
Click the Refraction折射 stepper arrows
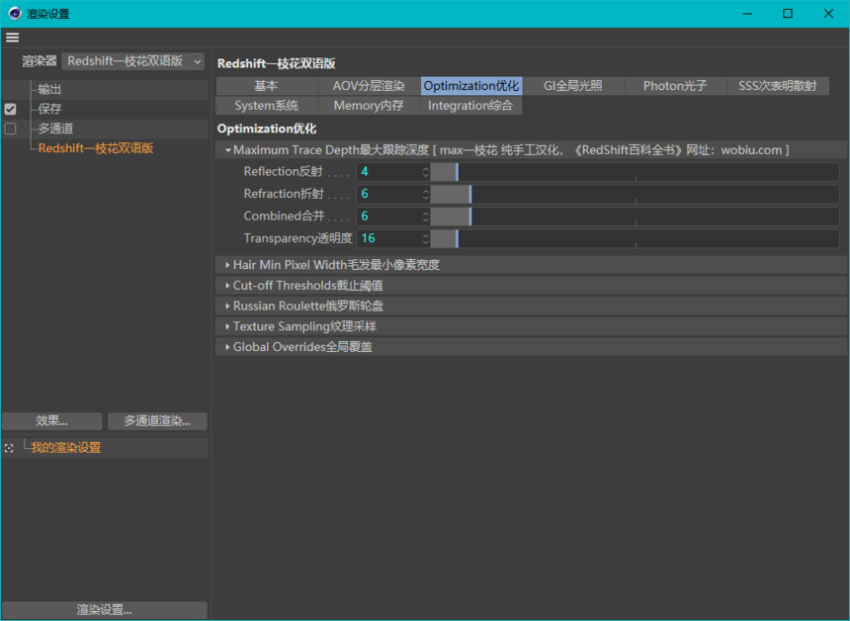[426, 194]
